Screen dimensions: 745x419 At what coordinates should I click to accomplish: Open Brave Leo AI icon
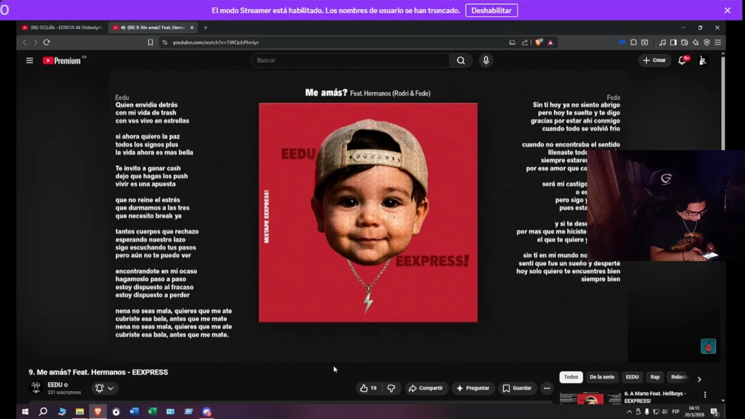pyautogui.click(x=696, y=42)
